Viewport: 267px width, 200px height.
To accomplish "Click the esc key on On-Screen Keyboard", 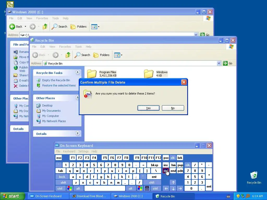I will tap(59, 158).
